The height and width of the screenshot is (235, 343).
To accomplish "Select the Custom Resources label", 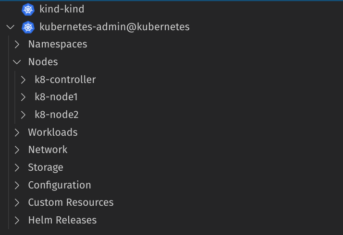I will coord(71,202).
